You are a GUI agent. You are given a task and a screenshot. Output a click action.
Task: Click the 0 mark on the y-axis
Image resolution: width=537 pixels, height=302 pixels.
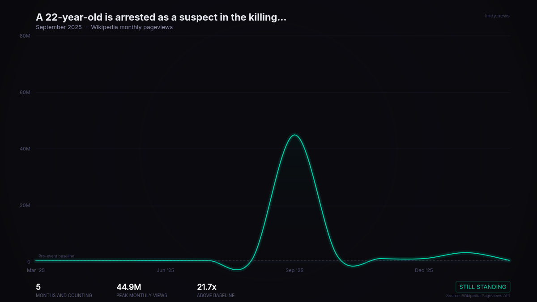coord(28,261)
